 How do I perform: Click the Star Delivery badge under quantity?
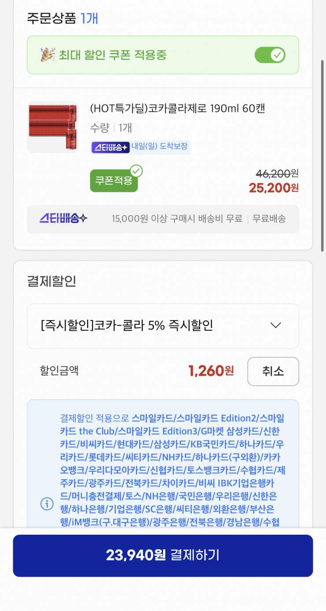click(110, 147)
